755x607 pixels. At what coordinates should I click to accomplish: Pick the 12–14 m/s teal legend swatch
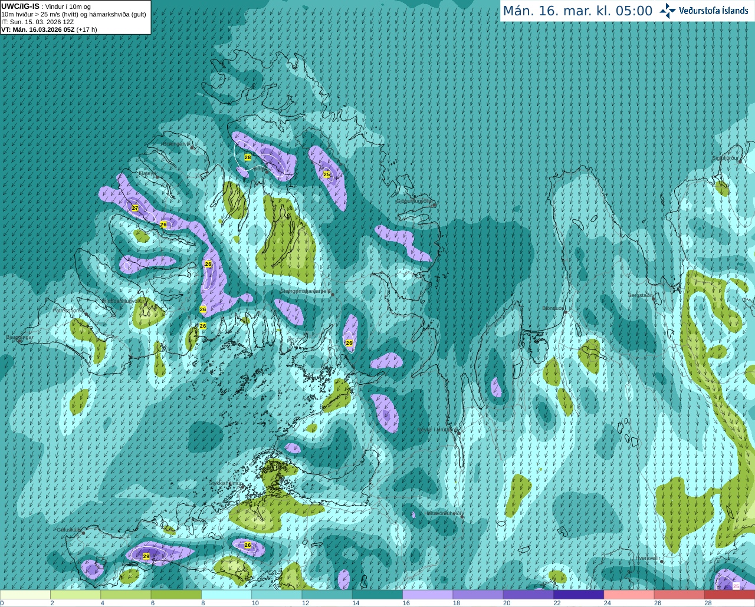tap(327, 595)
